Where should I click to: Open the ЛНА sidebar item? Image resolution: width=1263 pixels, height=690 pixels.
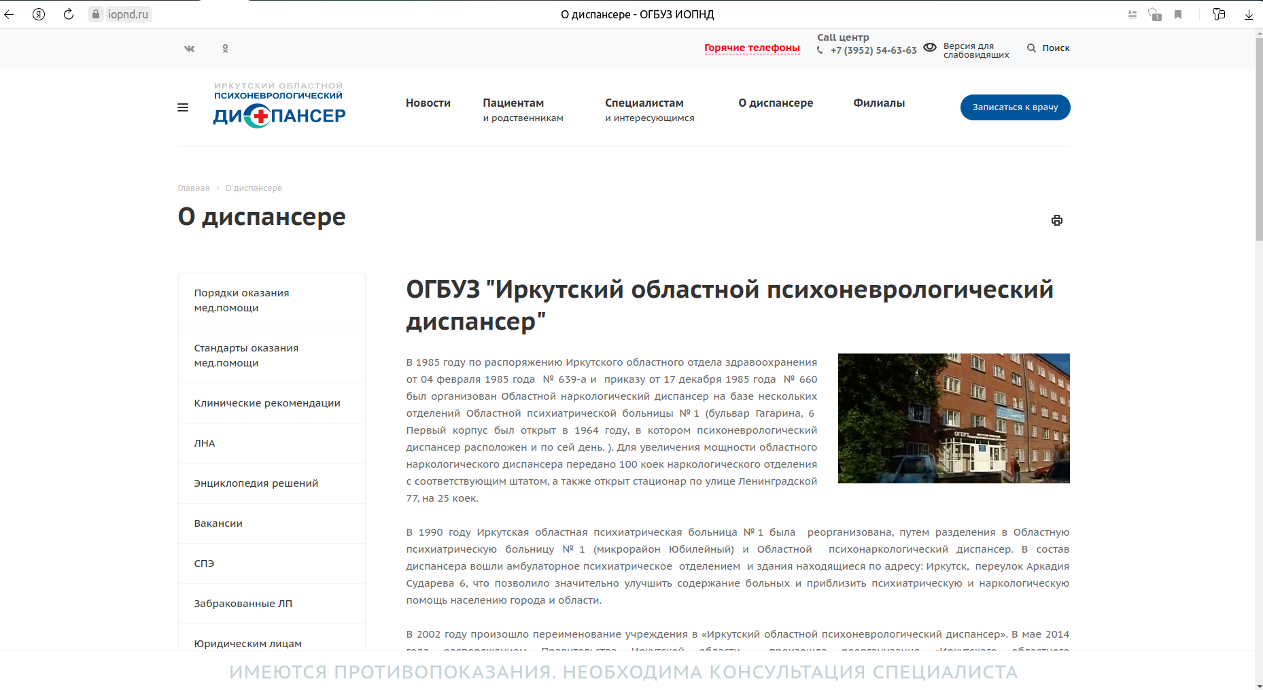tap(272, 443)
